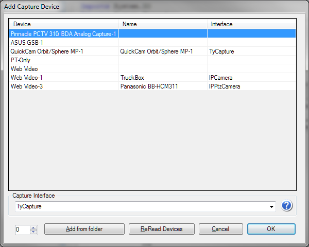Select Pinnacle PCTV 310i BDA Analog Capture-1 row
The width and height of the screenshot is (309, 247).
point(152,33)
